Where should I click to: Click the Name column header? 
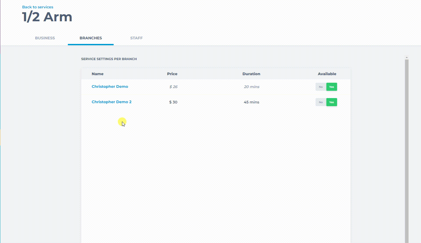[97, 74]
